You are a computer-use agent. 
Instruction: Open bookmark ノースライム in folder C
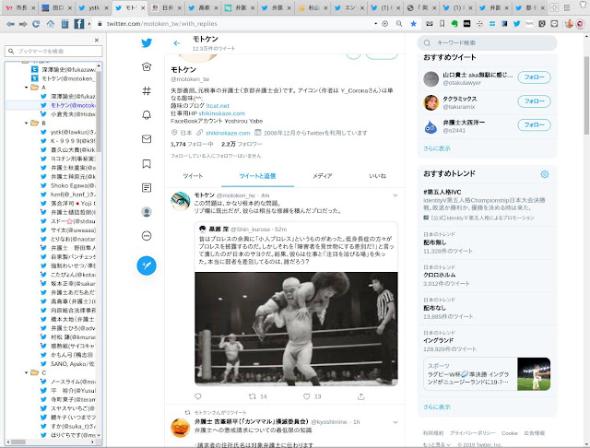(73, 382)
